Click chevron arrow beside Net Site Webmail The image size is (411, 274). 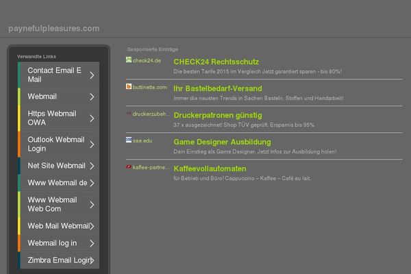click(92, 166)
